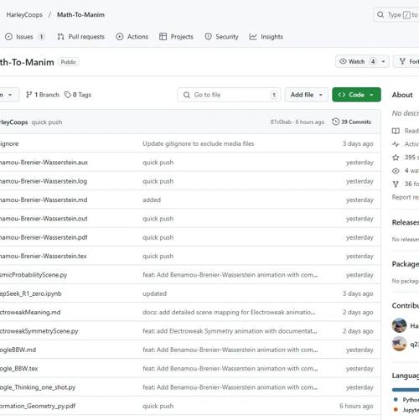Screen dimensions: 419x420
Task: Open the Thinking_one_shot.py file
Action: (38, 387)
